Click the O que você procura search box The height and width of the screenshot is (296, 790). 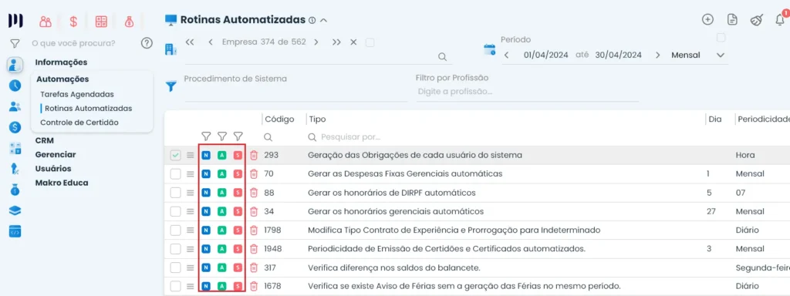click(x=73, y=43)
